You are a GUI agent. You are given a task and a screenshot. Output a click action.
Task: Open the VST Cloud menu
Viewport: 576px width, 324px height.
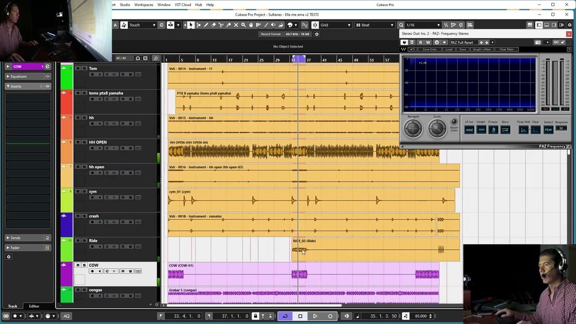183,5
